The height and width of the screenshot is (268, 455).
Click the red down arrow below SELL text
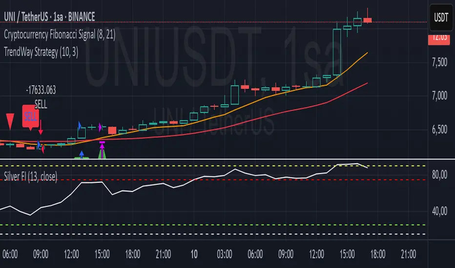tap(41, 127)
